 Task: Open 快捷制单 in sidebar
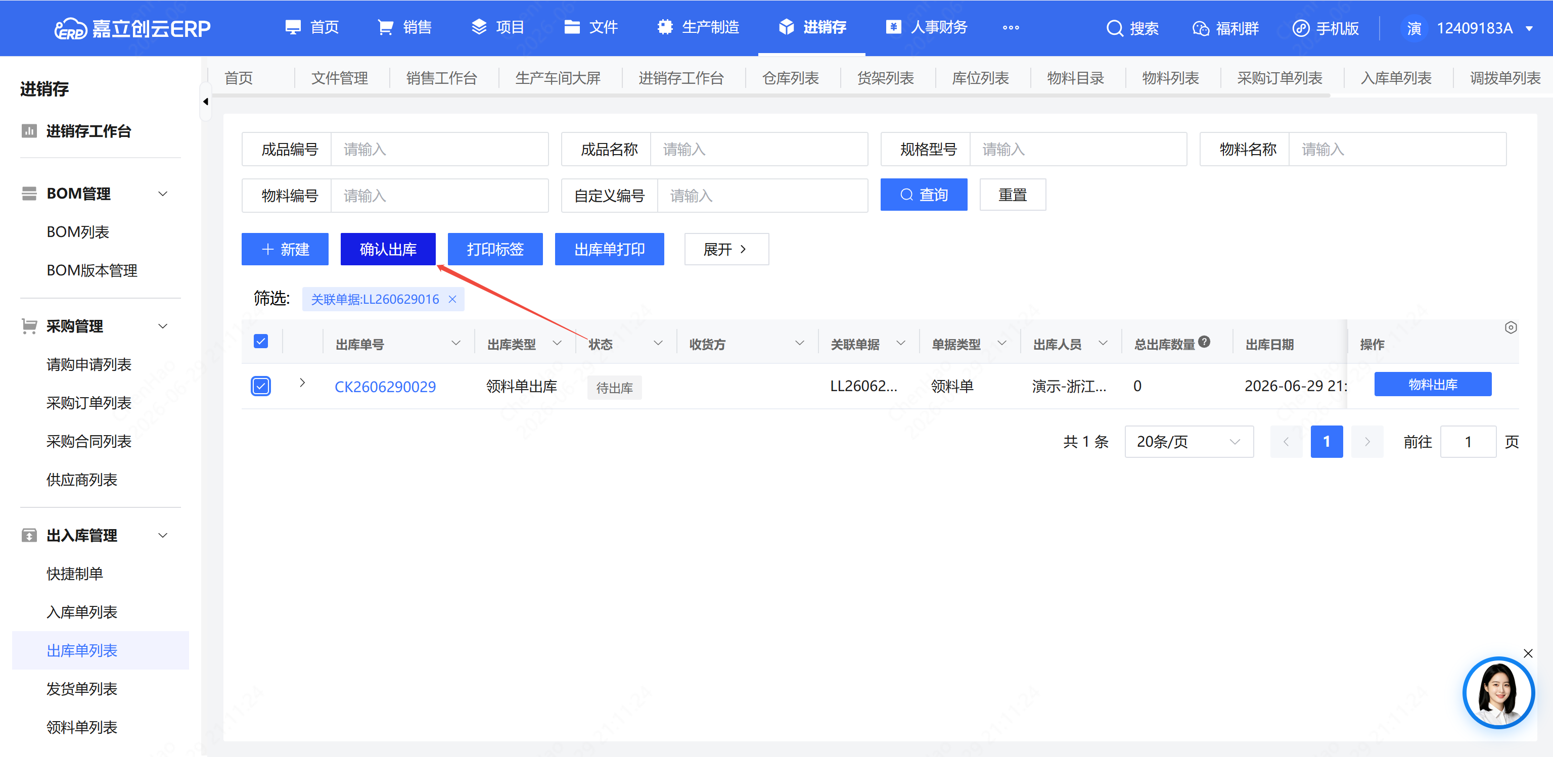[75, 574]
